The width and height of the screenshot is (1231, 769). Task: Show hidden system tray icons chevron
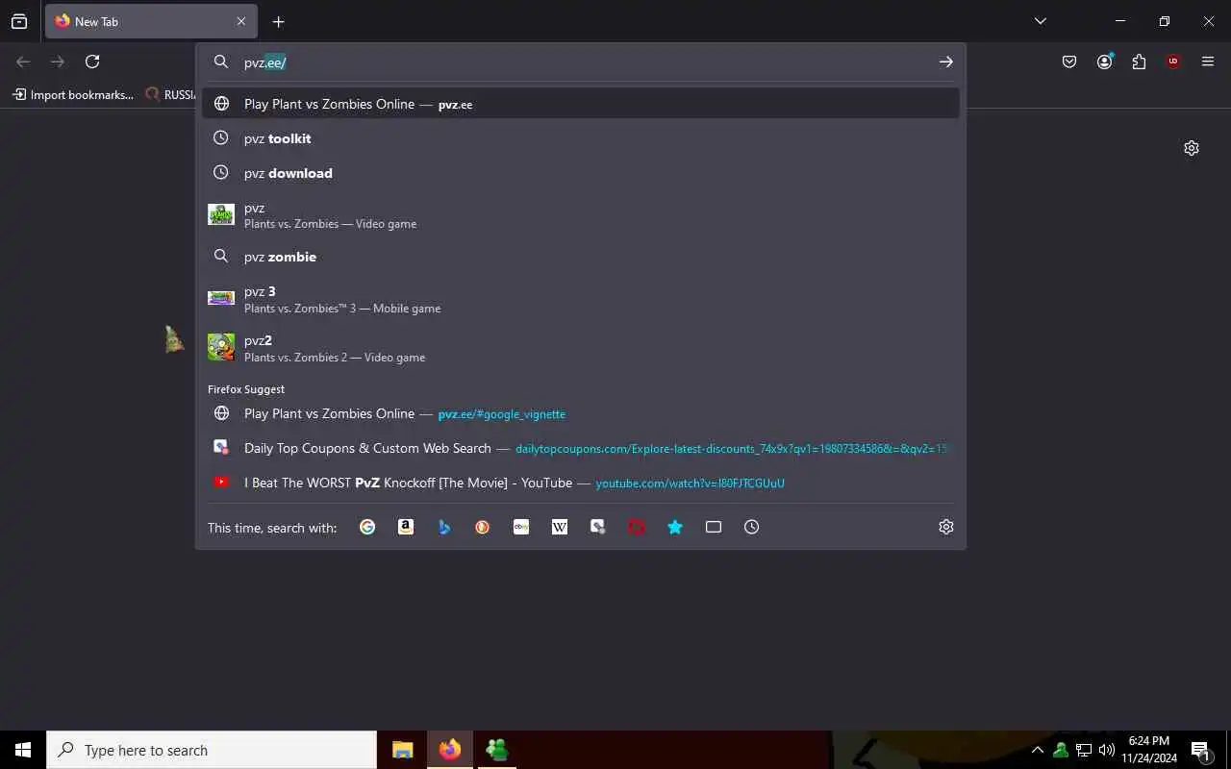pyautogui.click(x=1037, y=750)
